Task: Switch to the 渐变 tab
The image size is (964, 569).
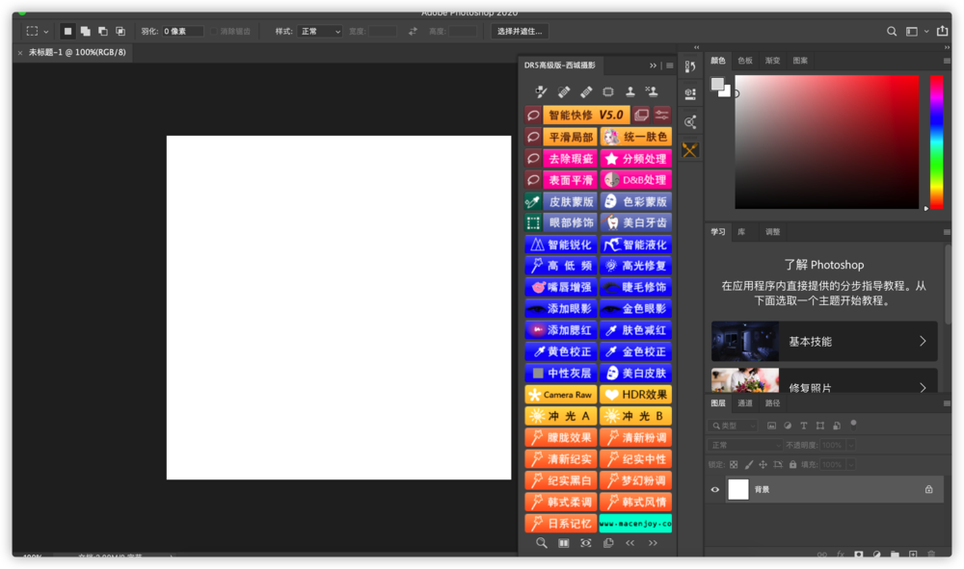Action: [x=773, y=60]
